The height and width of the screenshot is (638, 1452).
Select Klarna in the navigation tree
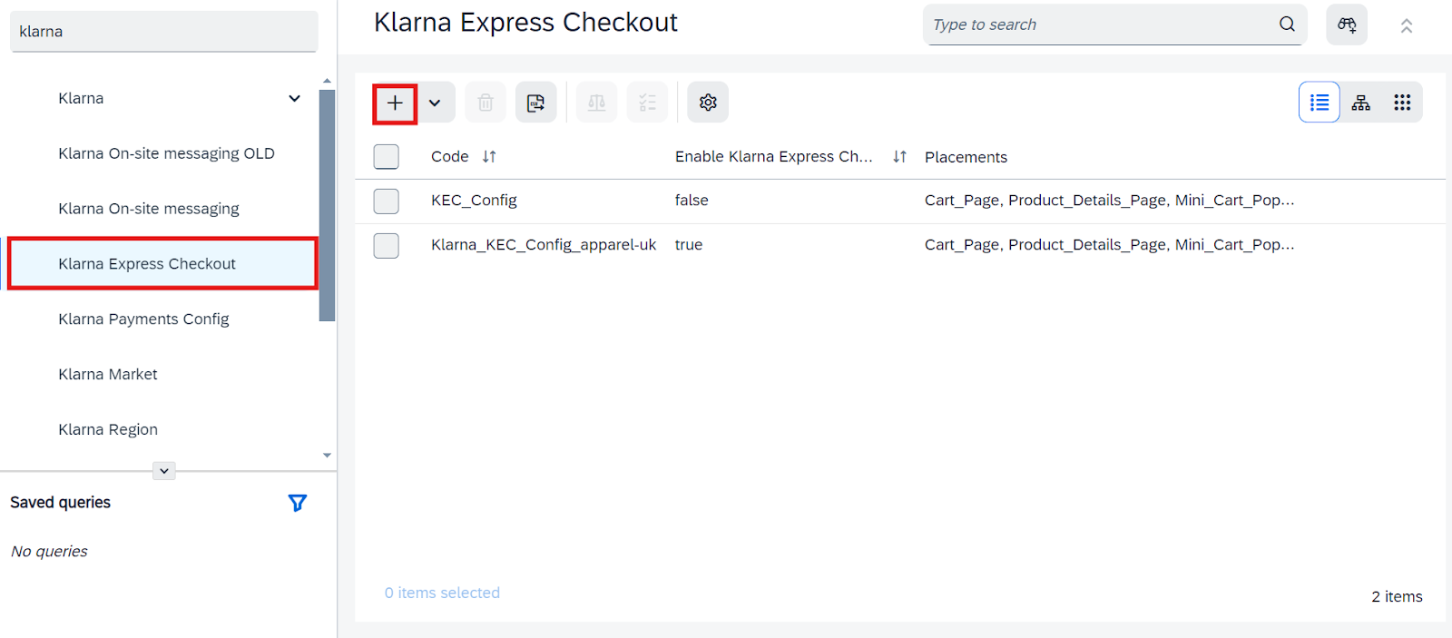click(81, 98)
